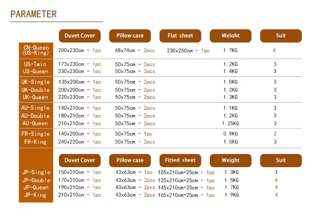The image size is (318, 209).
Task: Click the 165x210cm+25cm fitted sheet size
Action: [178, 195]
